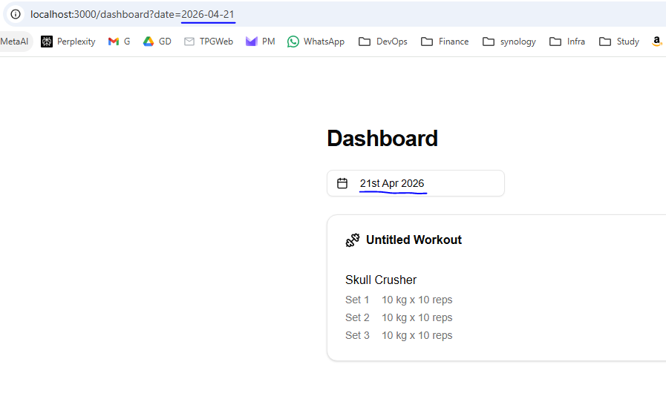This screenshot has width=666, height=396.
Task: Click Set 2 row 10 kg x 10 reps
Action: [x=399, y=317]
